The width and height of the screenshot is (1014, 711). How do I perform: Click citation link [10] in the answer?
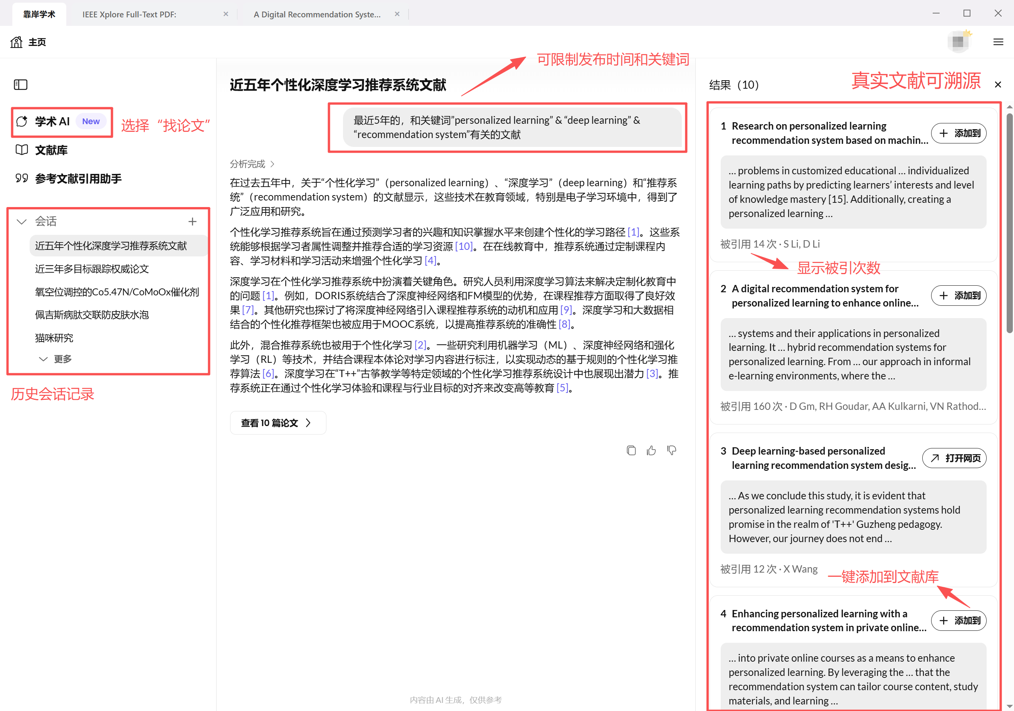pyautogui.click(x=464, y=246)
